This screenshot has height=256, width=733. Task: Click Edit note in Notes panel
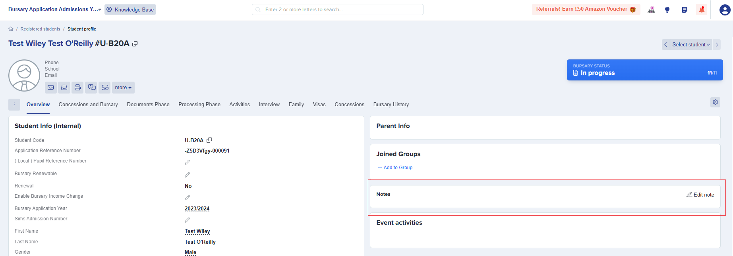coord(700,195)
